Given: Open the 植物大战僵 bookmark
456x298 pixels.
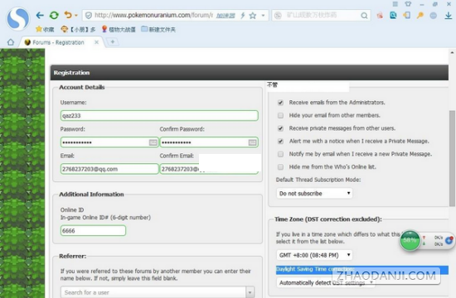Looking at the screenshot, I should [x=119, y=29].
